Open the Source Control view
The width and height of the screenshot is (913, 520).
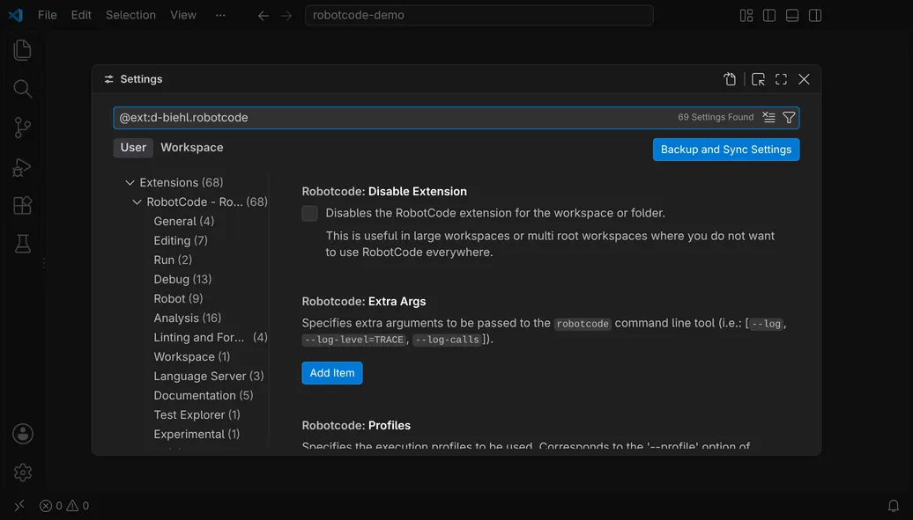pos(22,128)
